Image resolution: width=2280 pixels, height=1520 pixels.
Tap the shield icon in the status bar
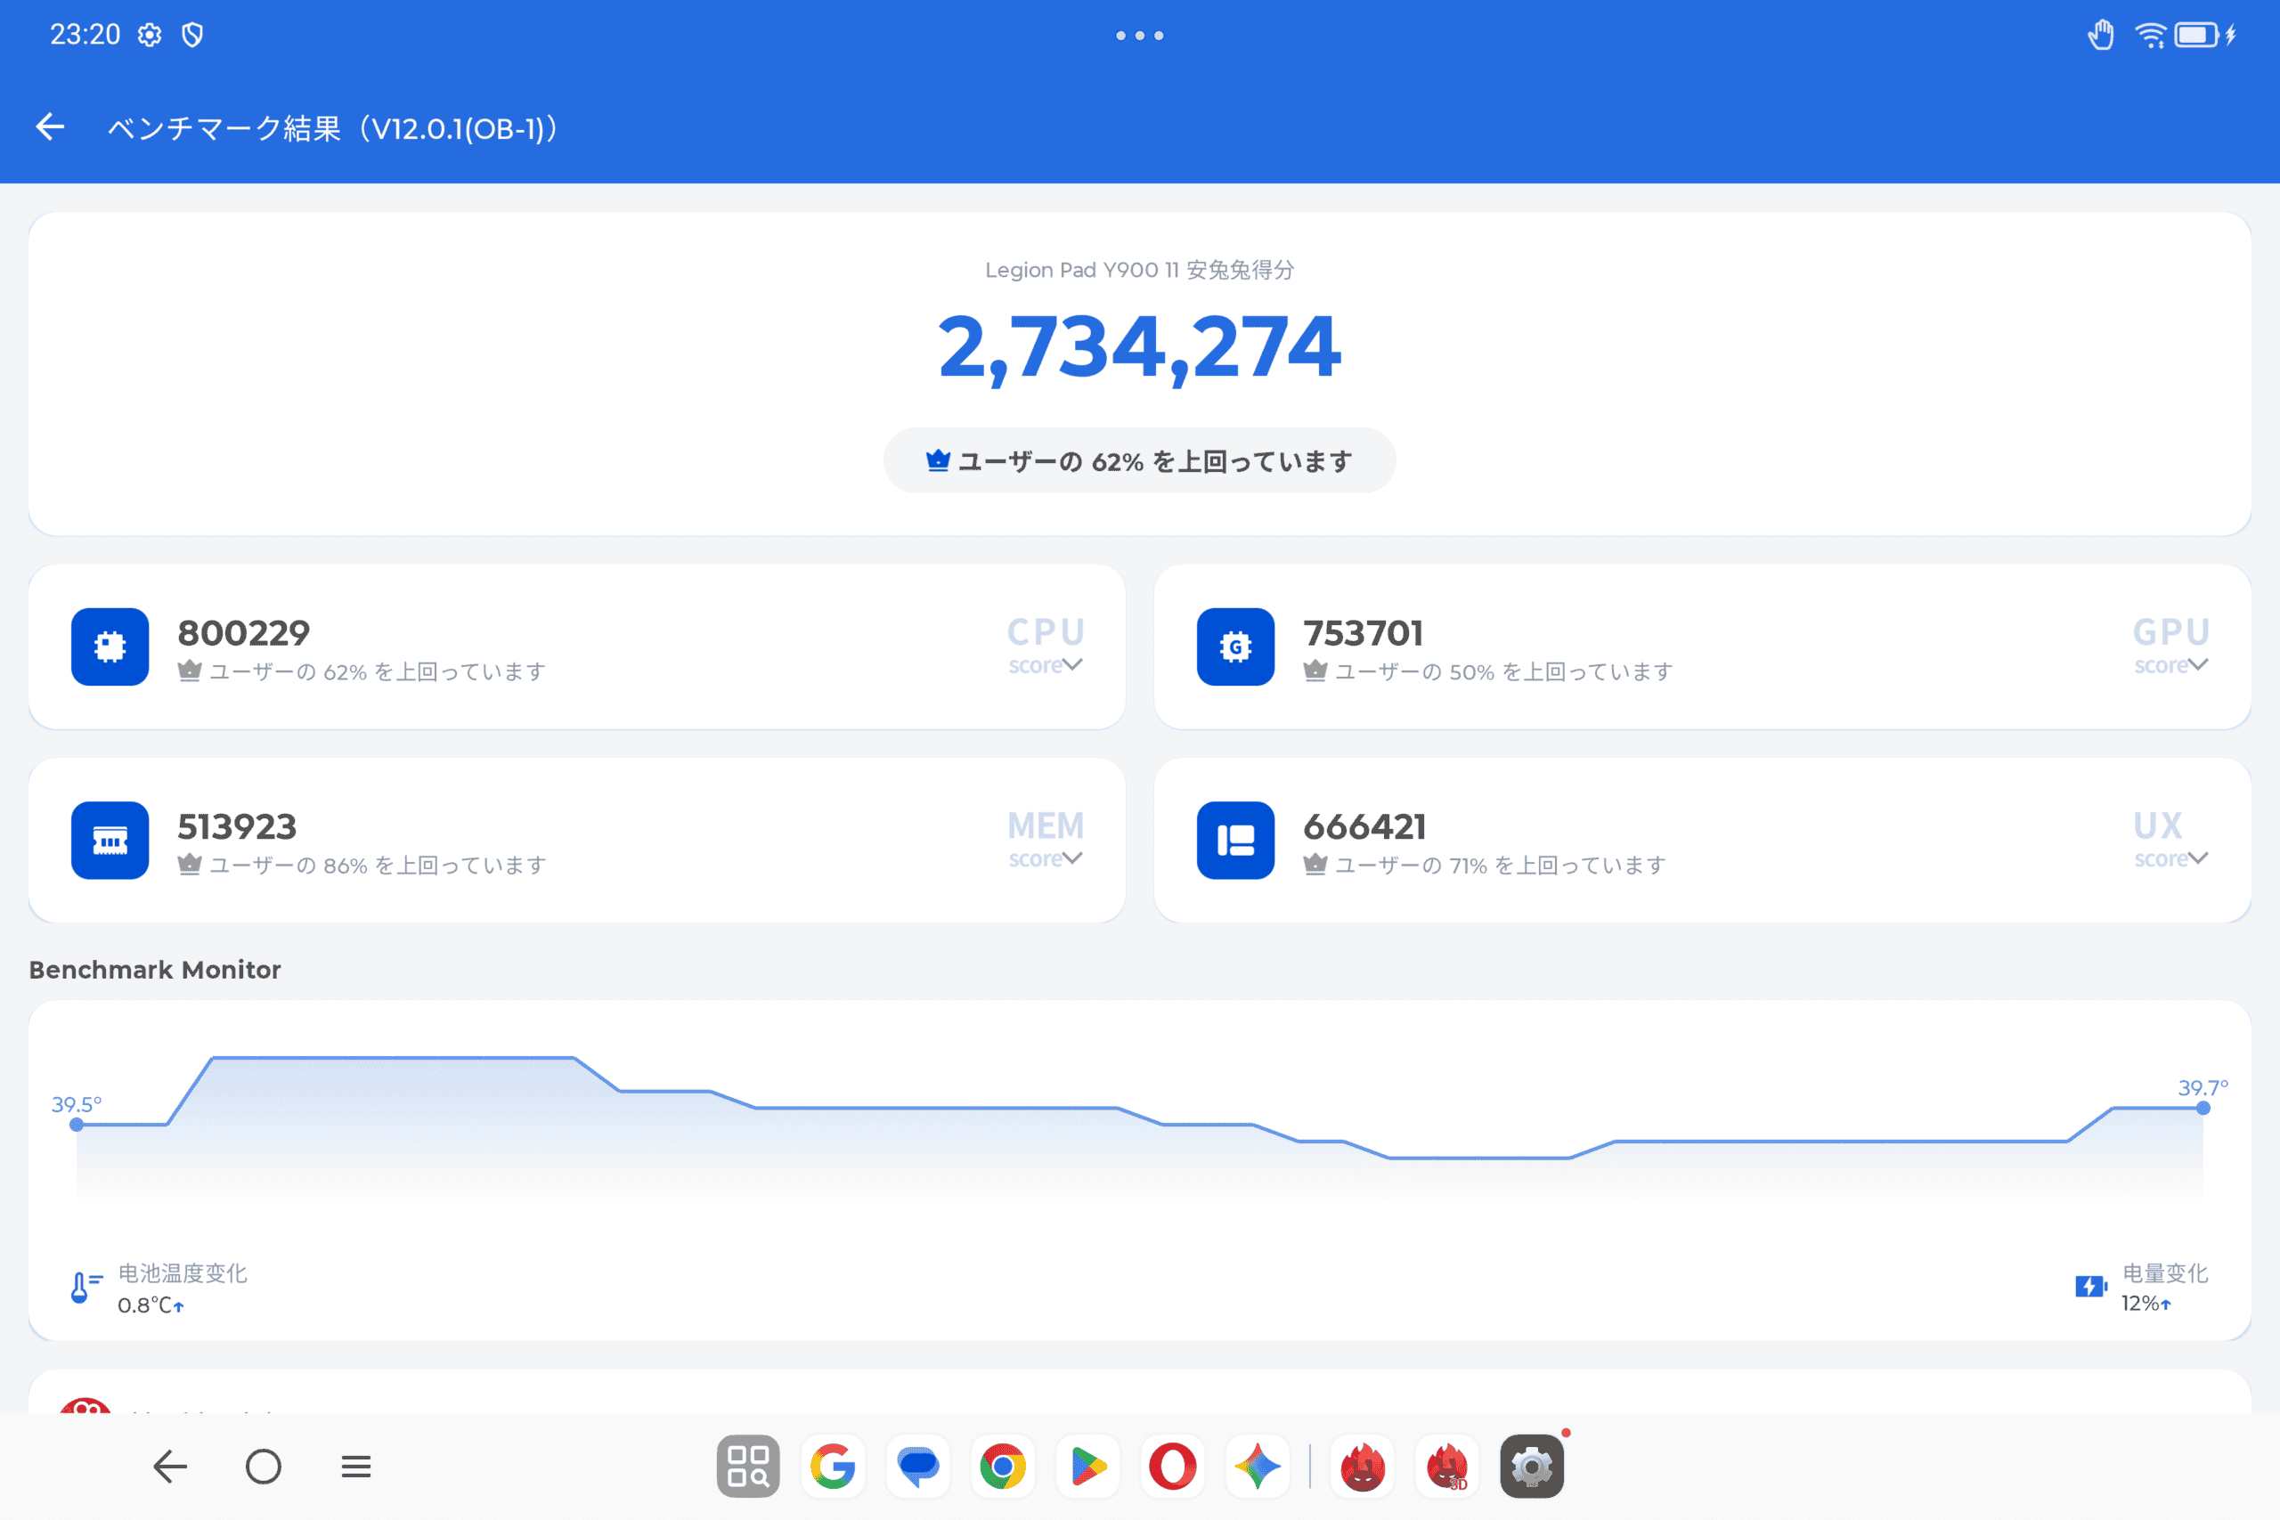point(193,35)
